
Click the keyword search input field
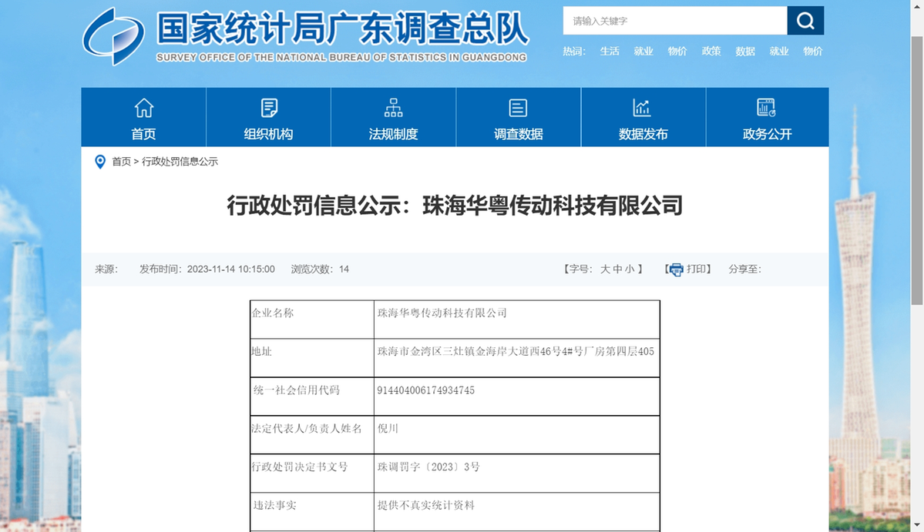tap(675, 21)
